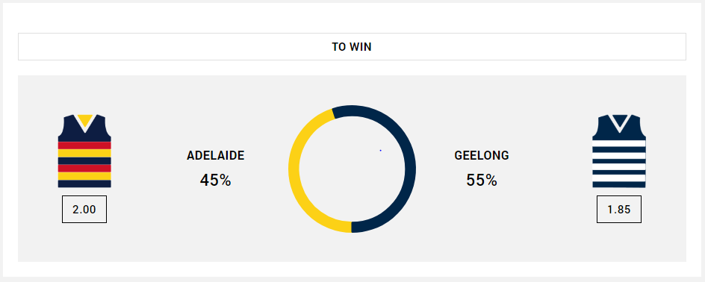Open the TO WIN market header

tap(352, 47)
